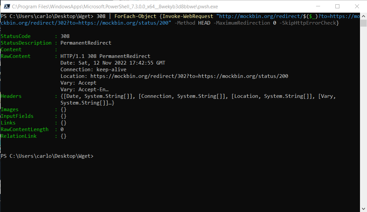Close the pwsh.exe window
Image resolution: width=367 pixels, height=212 pixels.
(357, 6)
